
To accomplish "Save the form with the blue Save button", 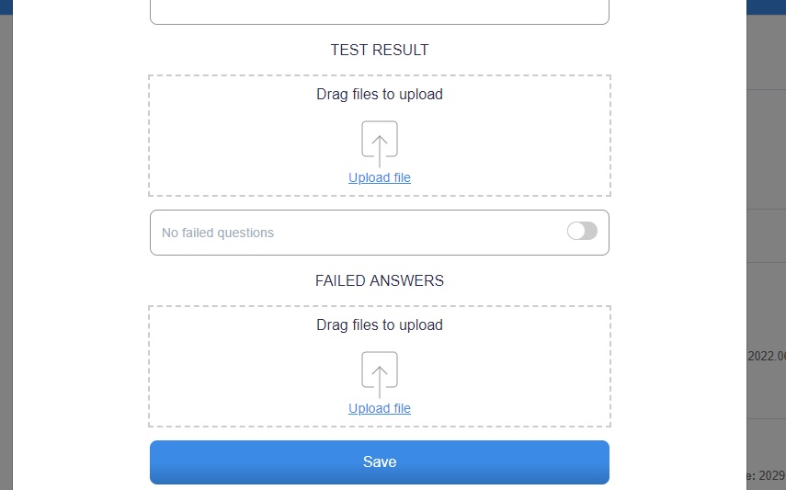I will point(380,462).
